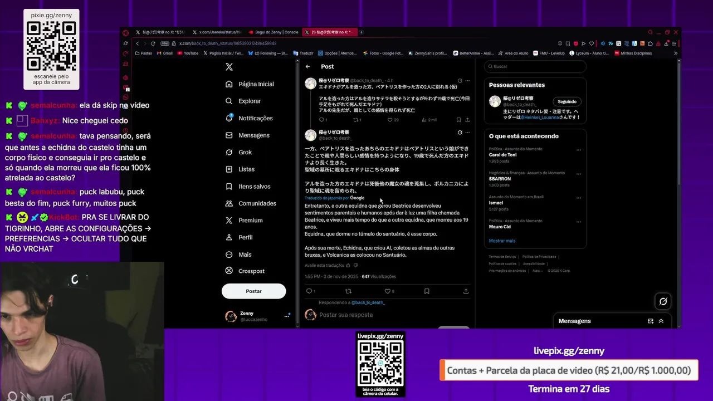Rate the translation thumbs up
713x401 pixels.
pyautogui.click(x=348, y=266)
